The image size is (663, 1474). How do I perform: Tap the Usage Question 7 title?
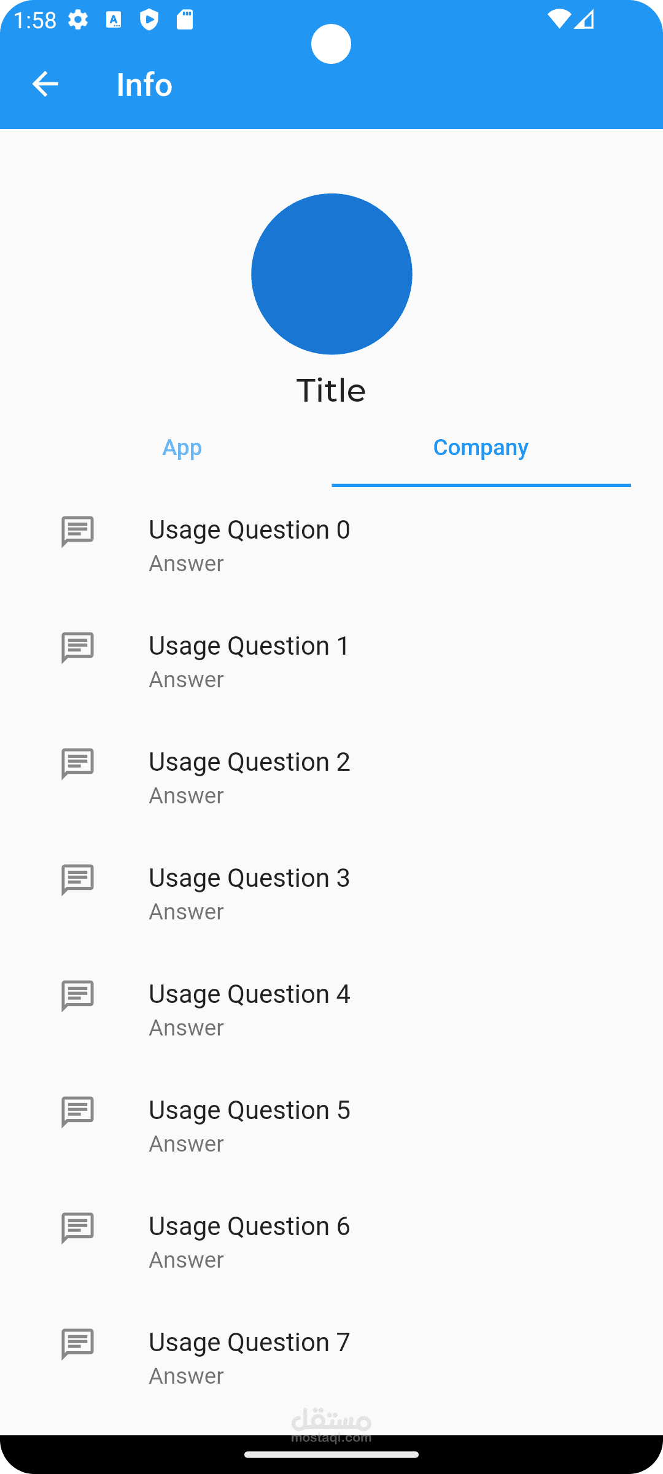[249, 1343]
